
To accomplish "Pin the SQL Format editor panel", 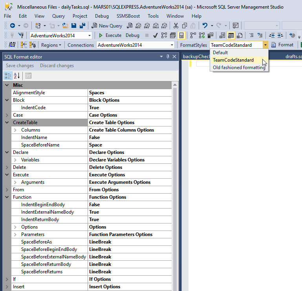I will (168, 57).
